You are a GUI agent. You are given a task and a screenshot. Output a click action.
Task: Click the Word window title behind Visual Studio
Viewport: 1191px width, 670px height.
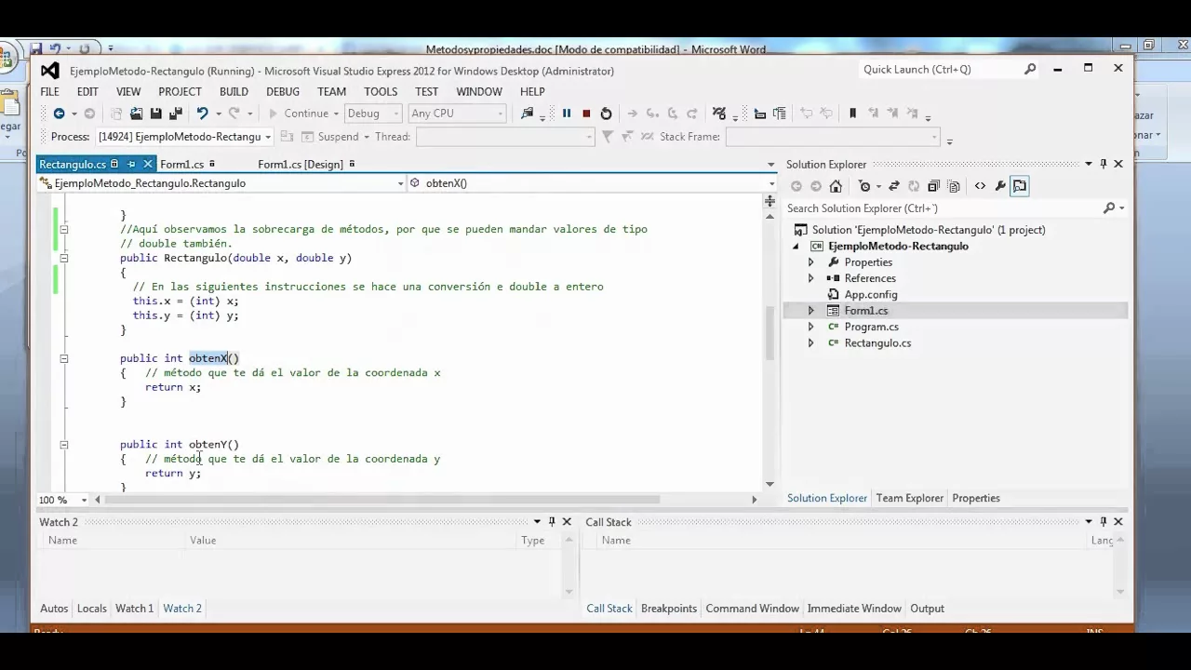coord(595,49)
